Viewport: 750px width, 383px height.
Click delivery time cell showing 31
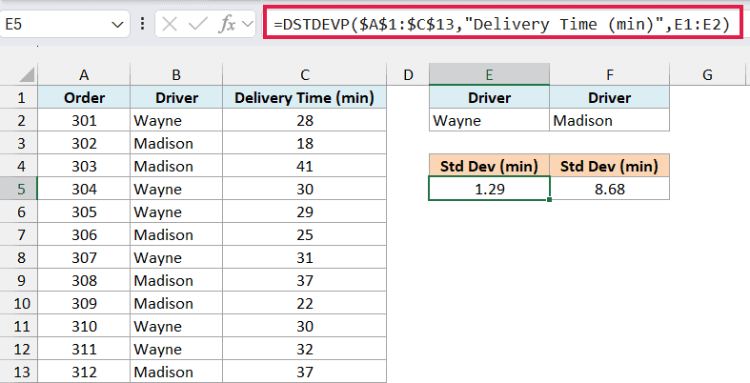[x=305, y=258]
